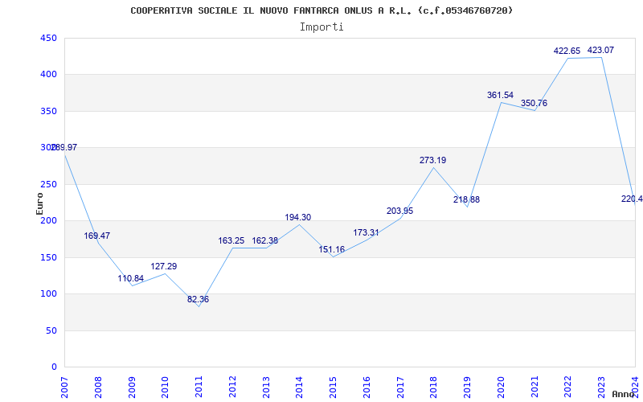
Task: Select the 423.07 data label
Action: point(600,50)
